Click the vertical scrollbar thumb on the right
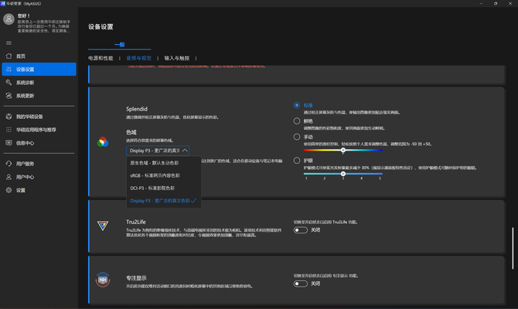The height and width of the screenshot is (309, 518). pyautogui.click(x=513, y=248)
